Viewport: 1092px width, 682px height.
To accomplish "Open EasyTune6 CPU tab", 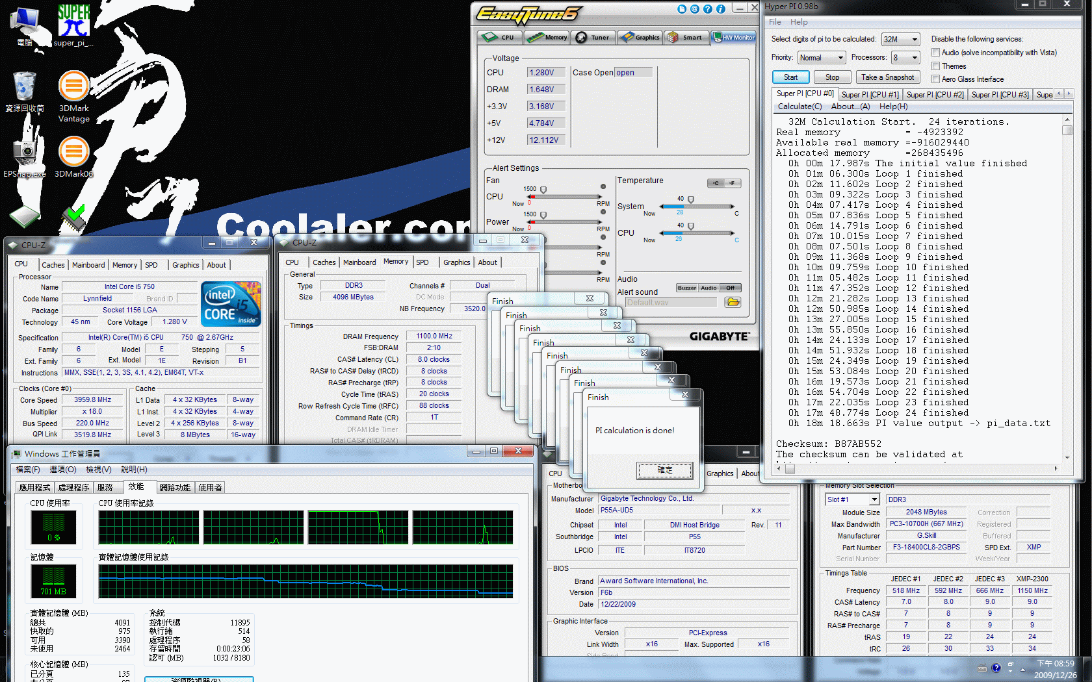I will (499, 37).
